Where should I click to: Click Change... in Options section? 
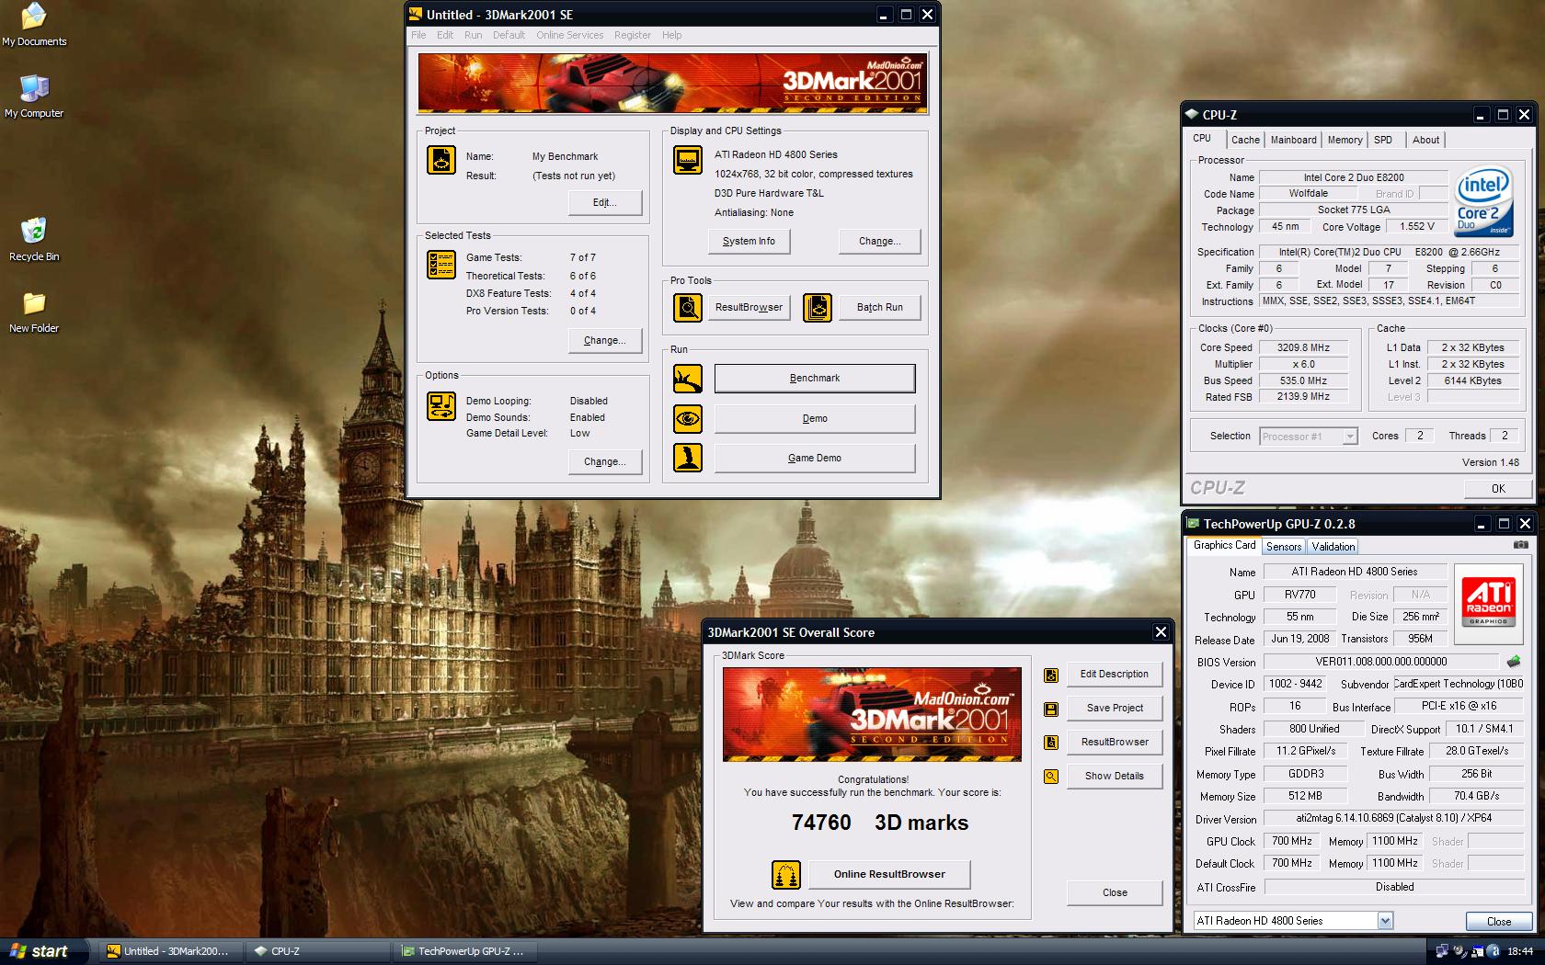605,461
